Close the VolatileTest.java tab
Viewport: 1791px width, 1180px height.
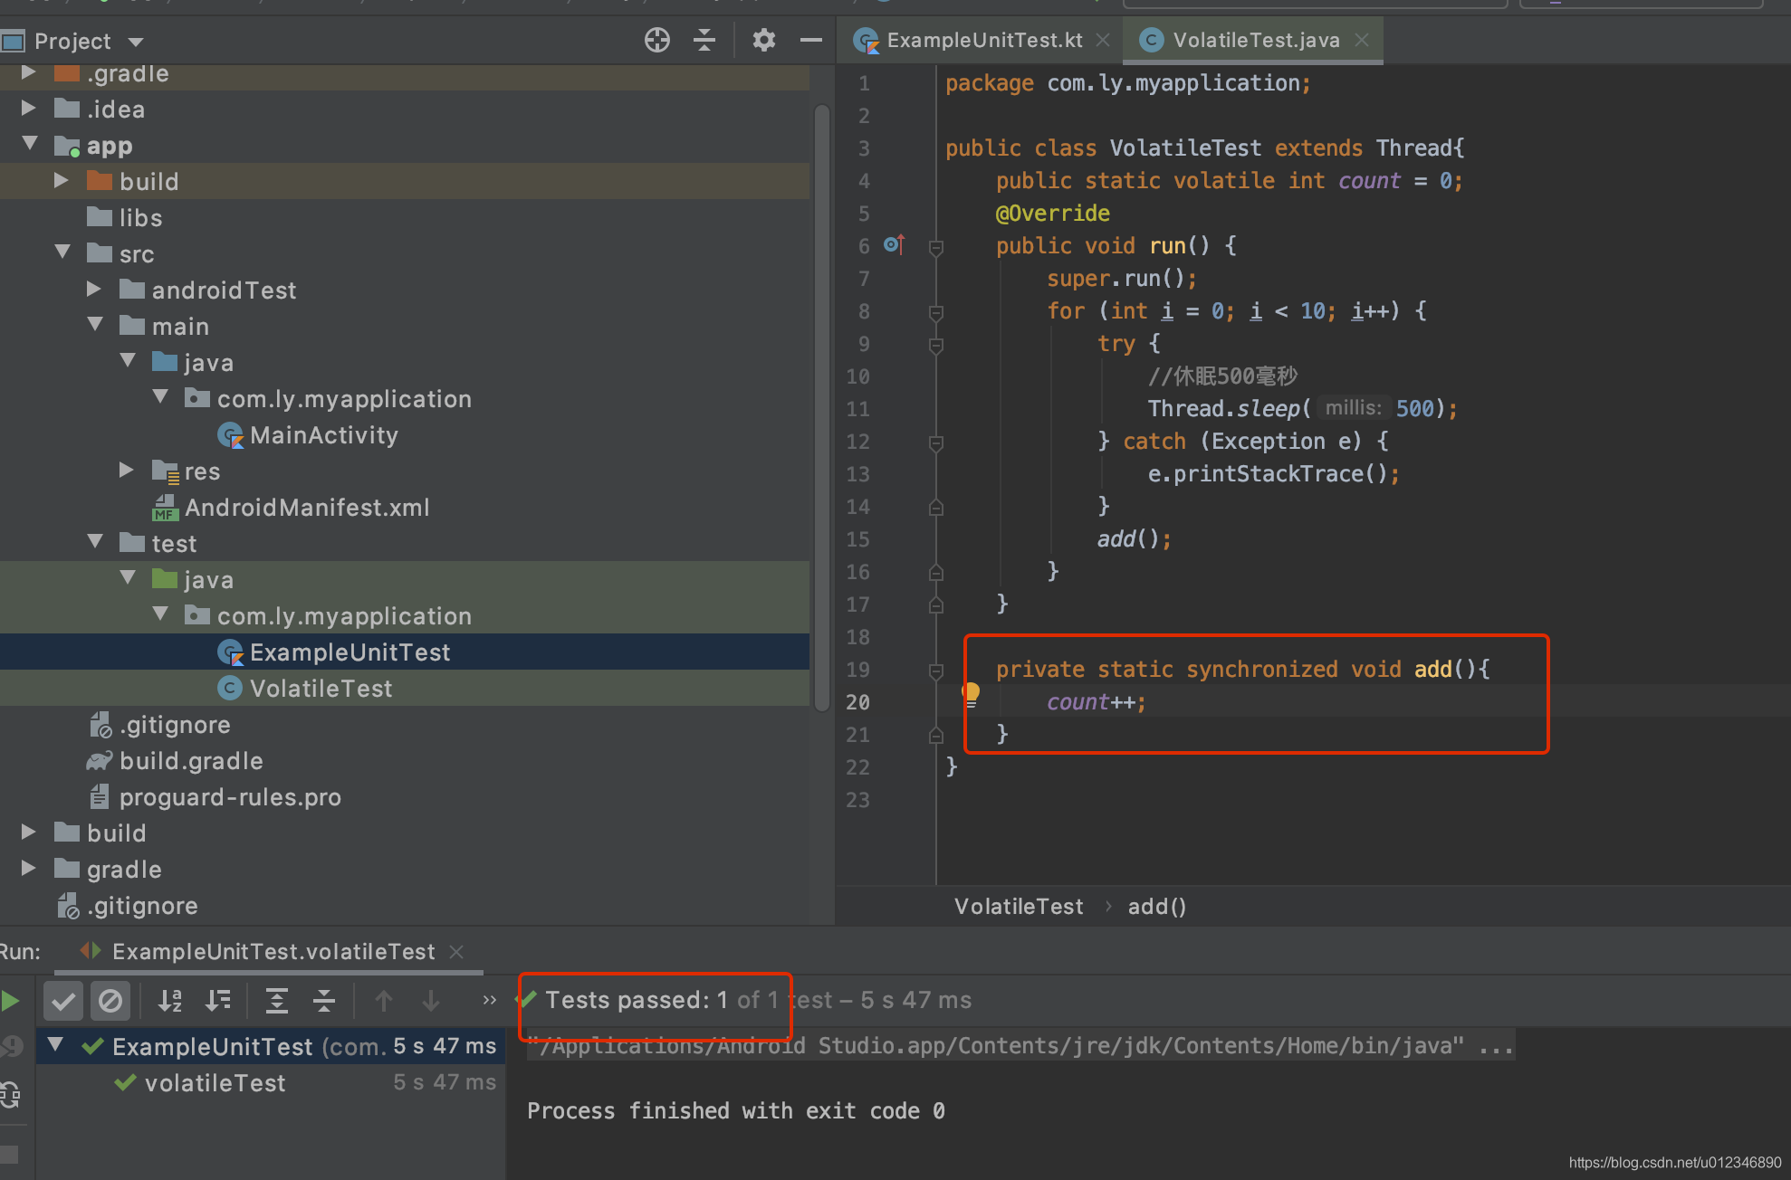pos(1362,40)
